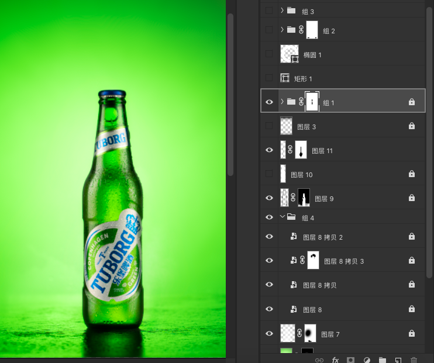
Task: Click the smart object icon of 图层 8 拷贝 2
Action: click(294, 236)
